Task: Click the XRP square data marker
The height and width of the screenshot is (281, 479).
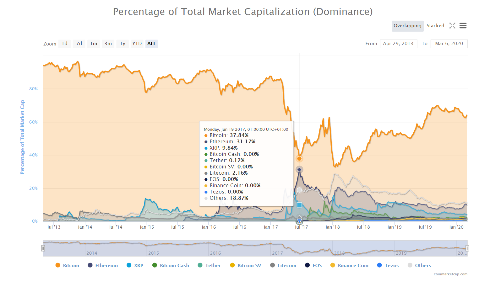Action: [x=299, y=205]
